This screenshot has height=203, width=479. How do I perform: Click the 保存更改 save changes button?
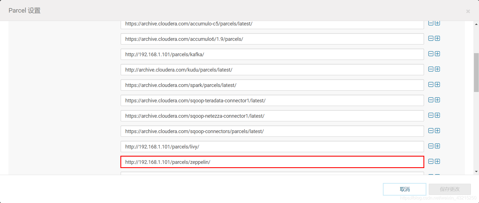[x=450, y=189]
